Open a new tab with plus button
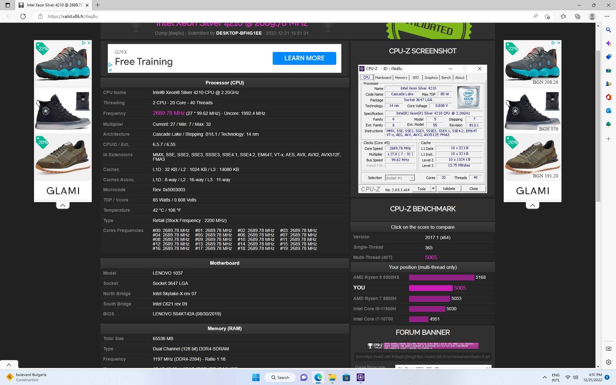This screenshot has height=385, width=616. pyautogui.click(x=98, y=5)
